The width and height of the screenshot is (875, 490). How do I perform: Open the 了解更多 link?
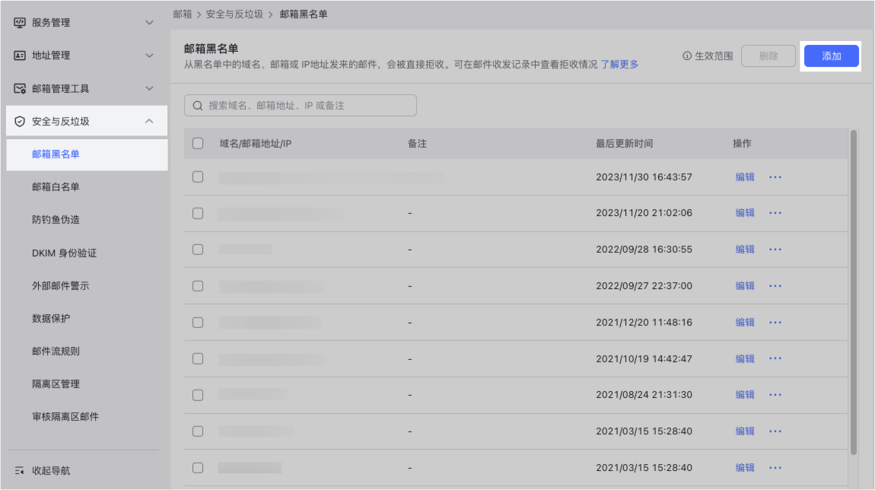point(619,65)
